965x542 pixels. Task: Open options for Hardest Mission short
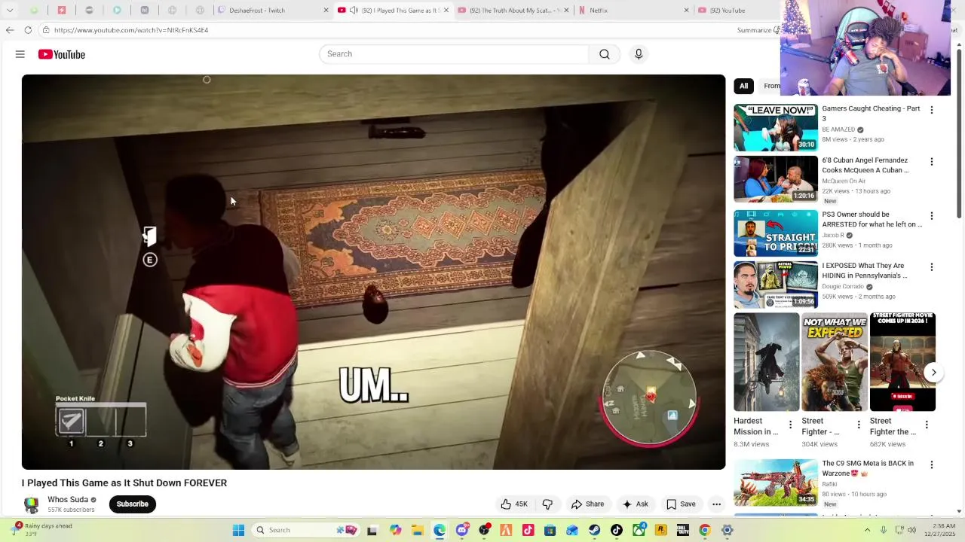pyautogui.click(x=790, y=425)
